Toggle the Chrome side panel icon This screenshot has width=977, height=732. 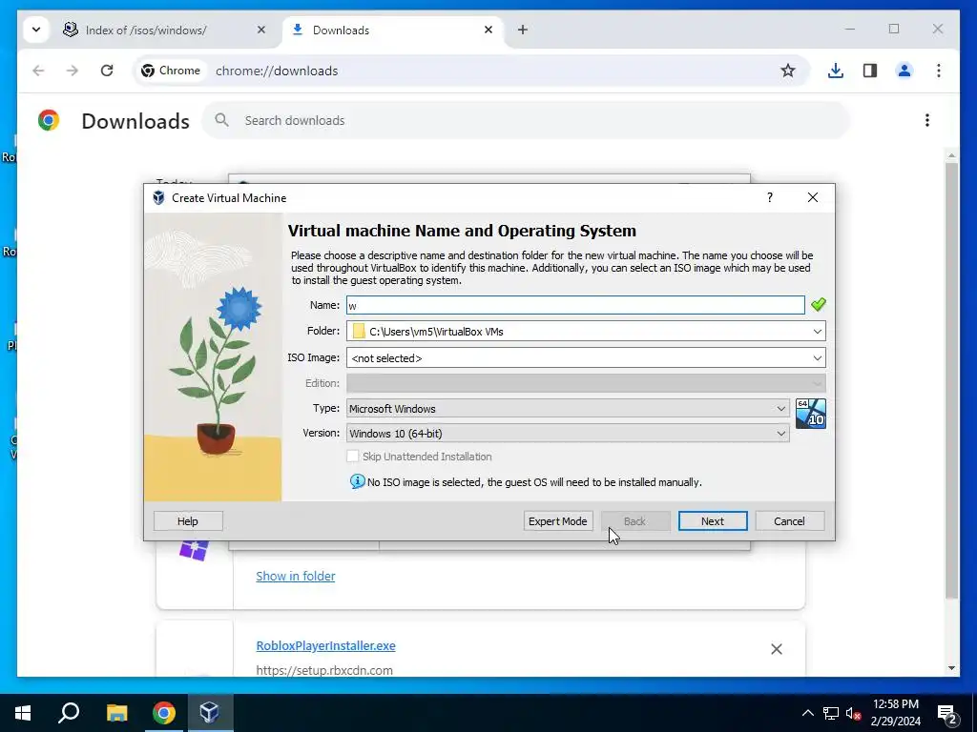(870, 71)
